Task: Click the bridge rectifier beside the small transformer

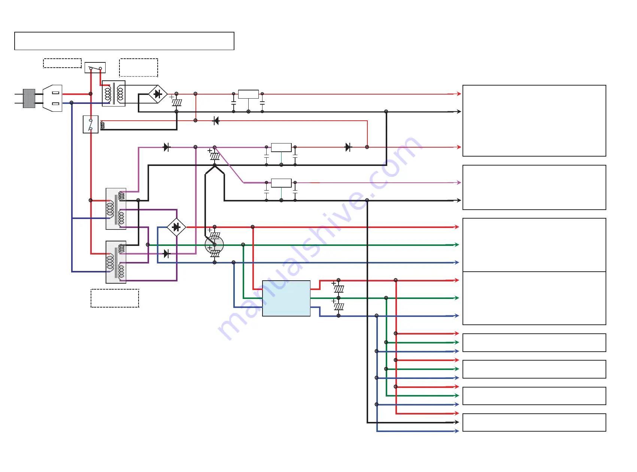Action: click(x=158, y=94)
